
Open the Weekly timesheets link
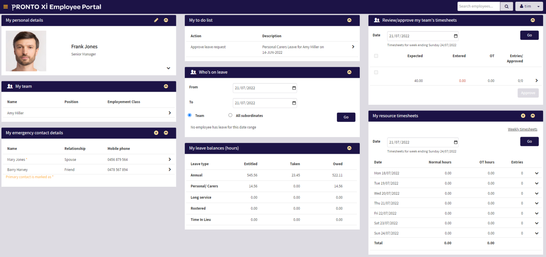(x=523, y=129)
